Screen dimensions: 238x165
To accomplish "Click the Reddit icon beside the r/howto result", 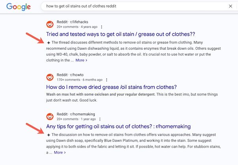I will [50, 77].
